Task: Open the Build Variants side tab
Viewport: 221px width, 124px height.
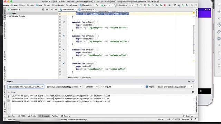Action: click(4, 91)
